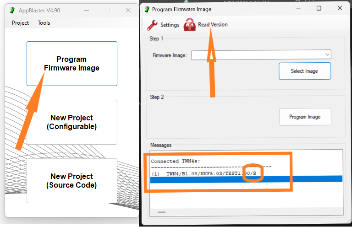Image resolution: width=352 pixels, height=227 pixels.
Task: Click the AppBlaster window title icon
Action: pyautogui.click(x=12, y=11)
